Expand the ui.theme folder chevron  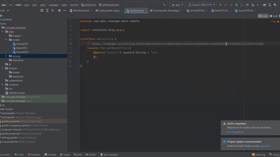coord(2,85)
